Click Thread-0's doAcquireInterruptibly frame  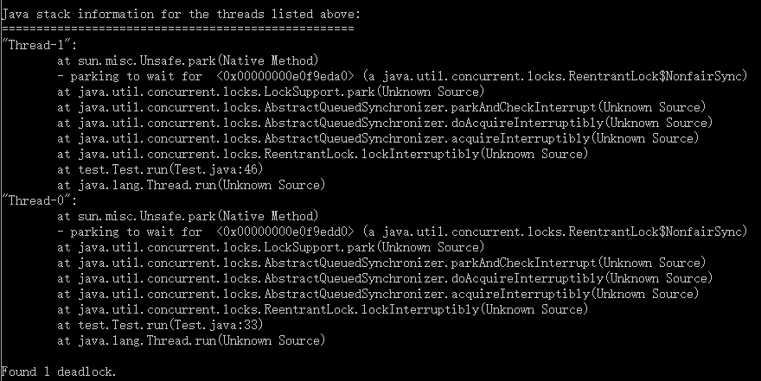[x=385, y=278]
